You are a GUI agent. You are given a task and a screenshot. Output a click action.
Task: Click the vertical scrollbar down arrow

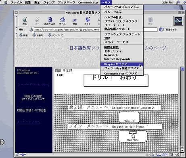coord(182,151)
